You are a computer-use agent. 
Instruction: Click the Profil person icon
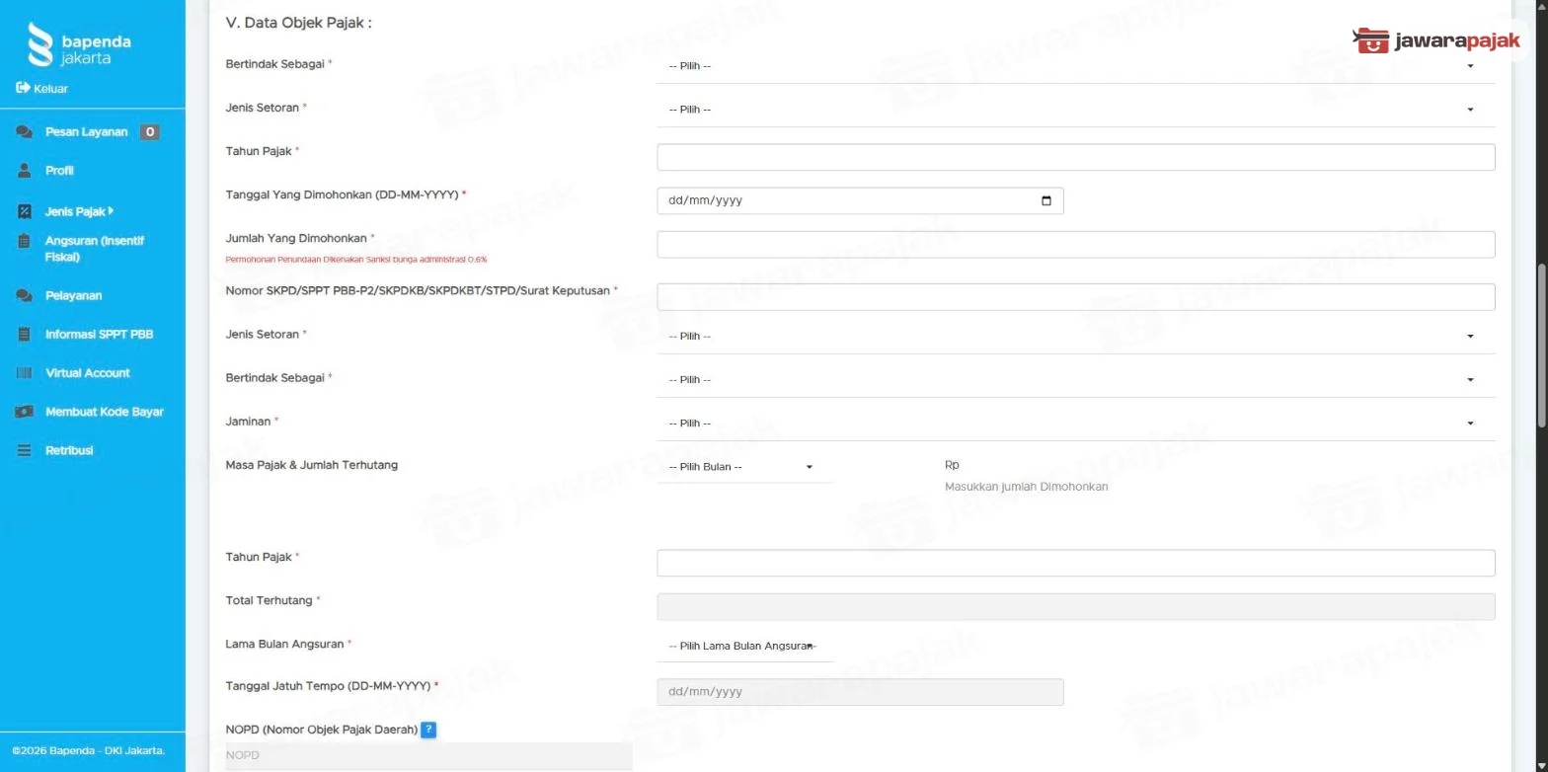[x=25, y=171]
